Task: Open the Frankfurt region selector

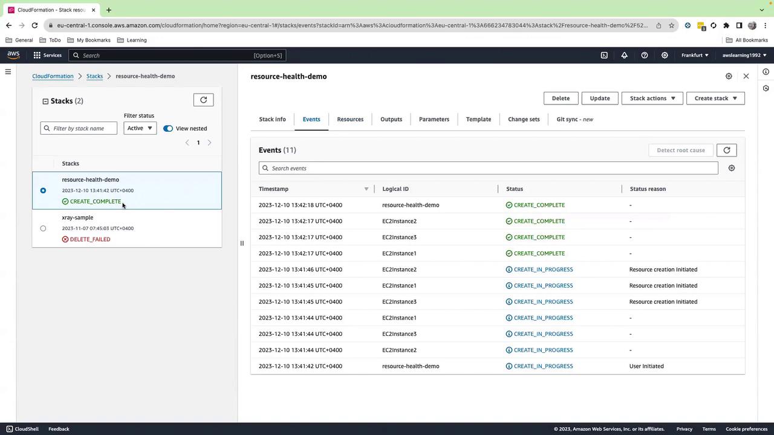Action: click(x=695, y=55)
